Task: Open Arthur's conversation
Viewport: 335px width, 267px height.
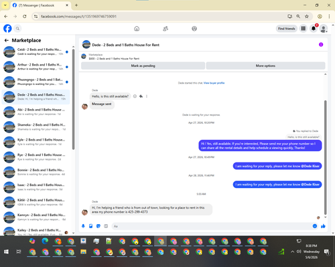Action: click(36, 67)
